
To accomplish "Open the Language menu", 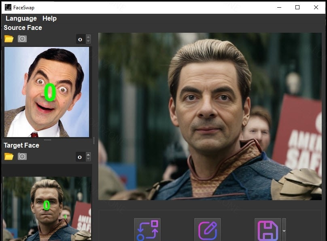I will pyautogui.click(x=21, y=18).
